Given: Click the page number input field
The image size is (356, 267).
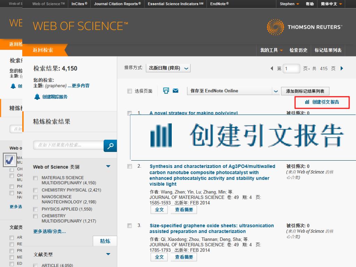Looking at the screenshot, I should [291, 68].
